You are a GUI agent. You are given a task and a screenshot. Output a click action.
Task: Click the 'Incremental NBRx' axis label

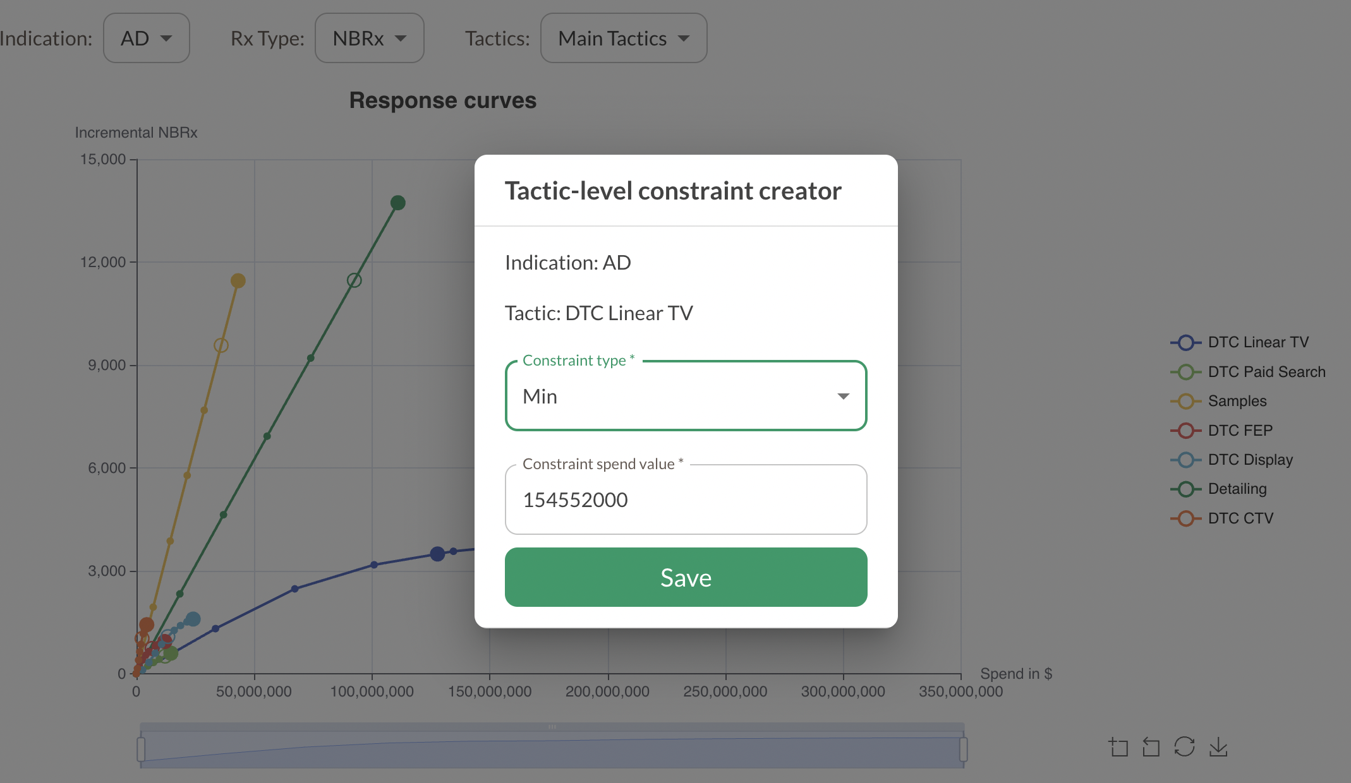(136, 133)
